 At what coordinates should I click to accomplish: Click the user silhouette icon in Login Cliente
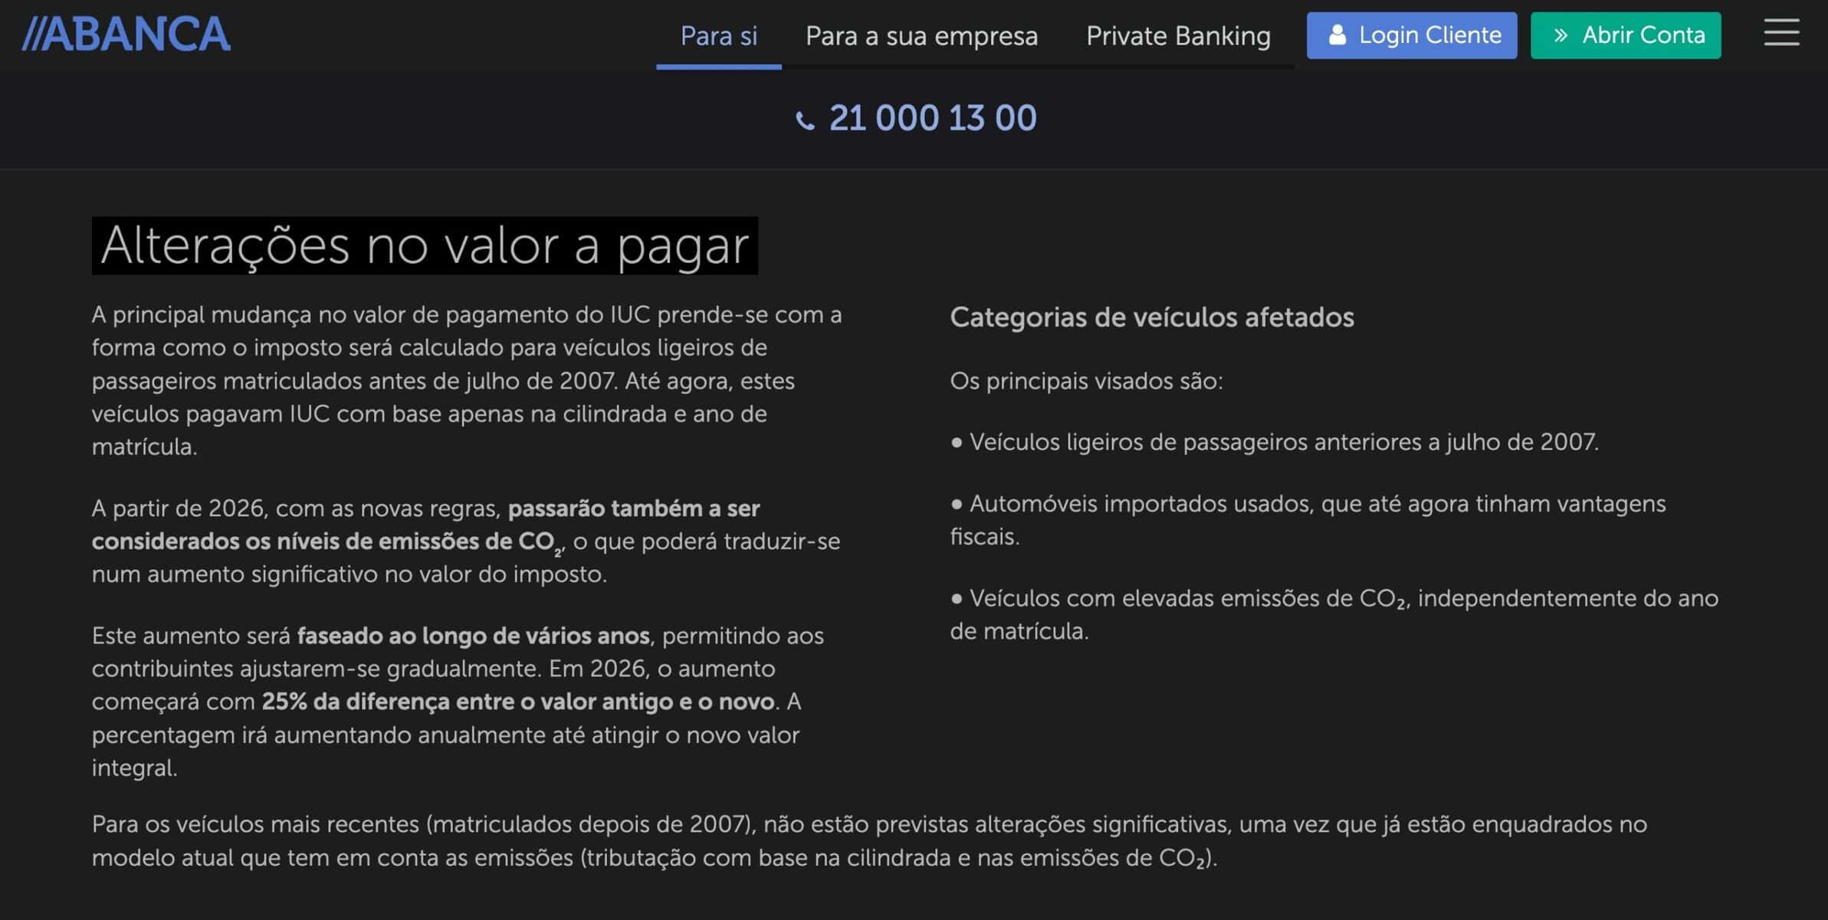pos(1337,35)
